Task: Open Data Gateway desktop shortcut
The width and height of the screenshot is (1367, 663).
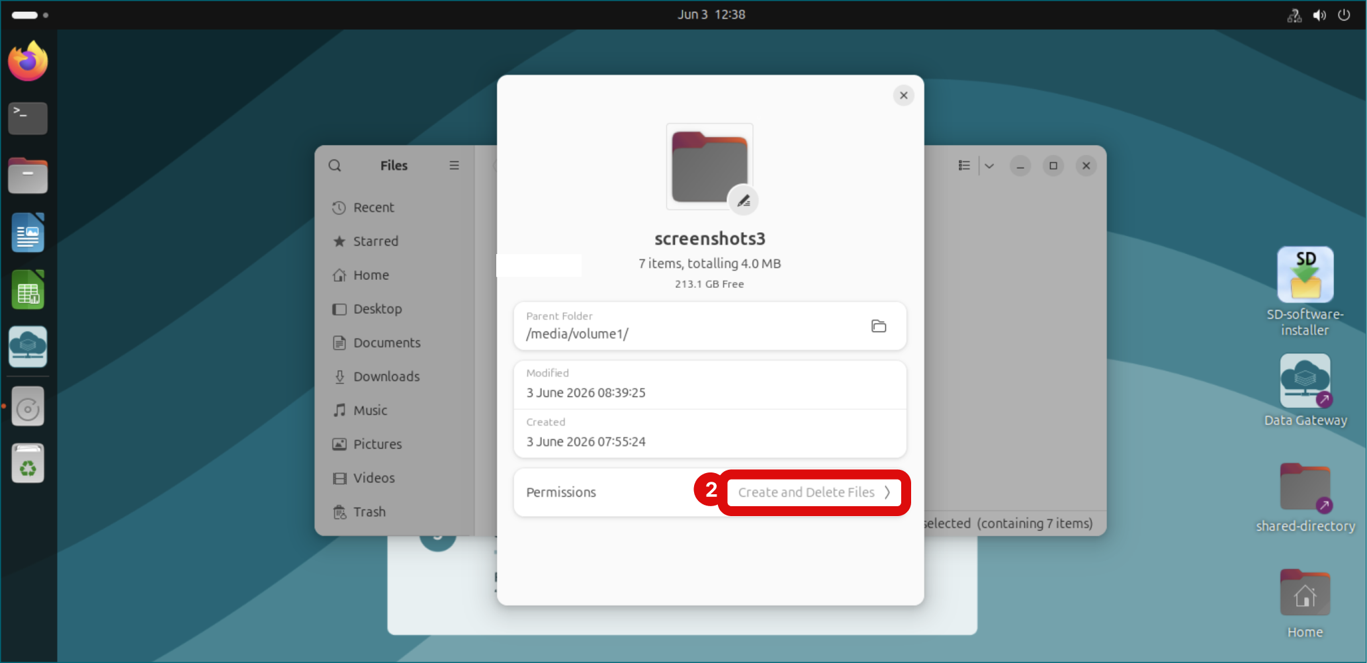Action: pyautogui.click(x=1305, y=390)
